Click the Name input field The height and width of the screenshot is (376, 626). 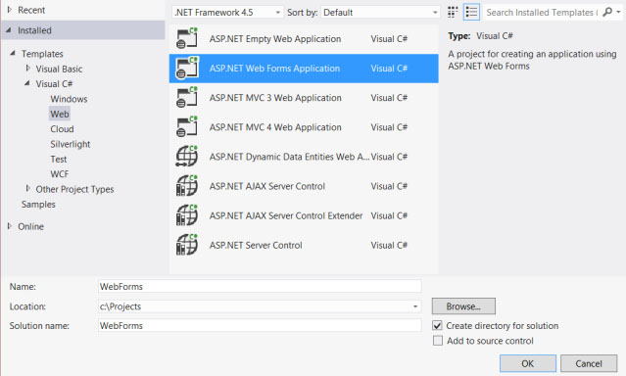pyautogui.click(x=260, y=287)
